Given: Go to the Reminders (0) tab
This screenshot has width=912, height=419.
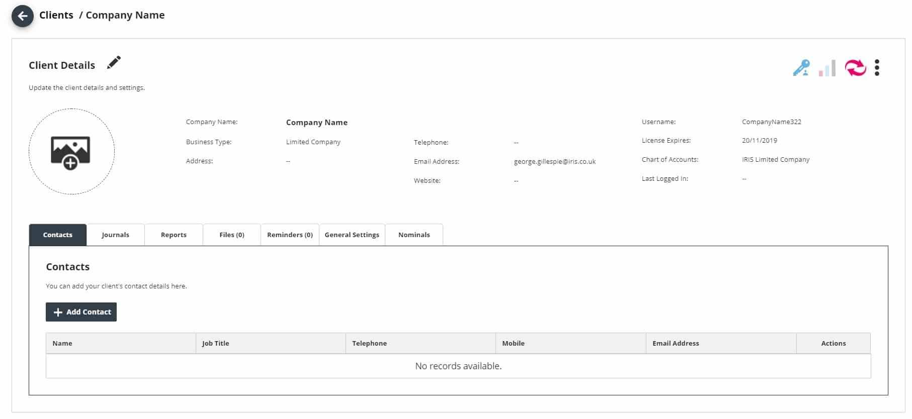Looking at the screenshot, I should pyautogui.click(x=290, y=235).
